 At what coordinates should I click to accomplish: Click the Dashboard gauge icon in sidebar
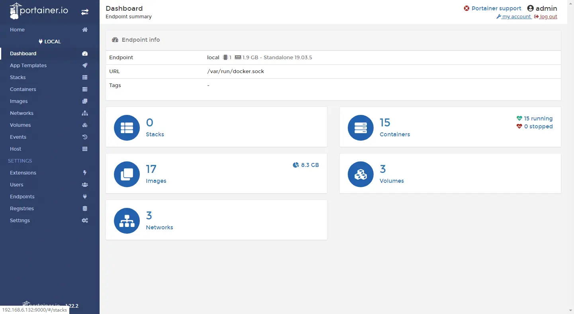coord(85,54)
